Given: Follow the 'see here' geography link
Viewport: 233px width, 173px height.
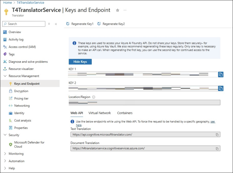Looking at the screenshot, I should [x=213, y=122].
